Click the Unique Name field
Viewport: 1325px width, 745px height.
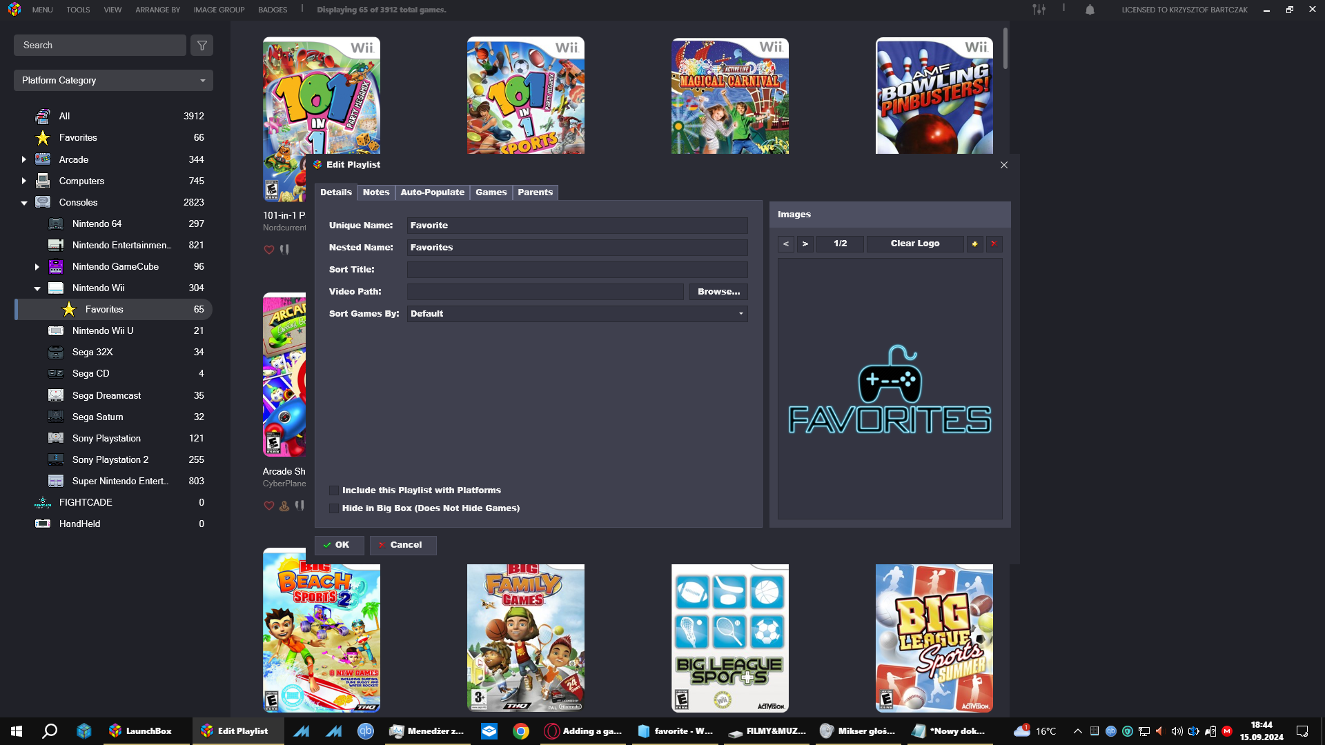pyautogui.click(x=577, y=226)
